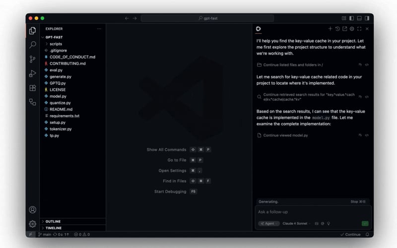Expand the scripts folder

click(x=73, y=44)
